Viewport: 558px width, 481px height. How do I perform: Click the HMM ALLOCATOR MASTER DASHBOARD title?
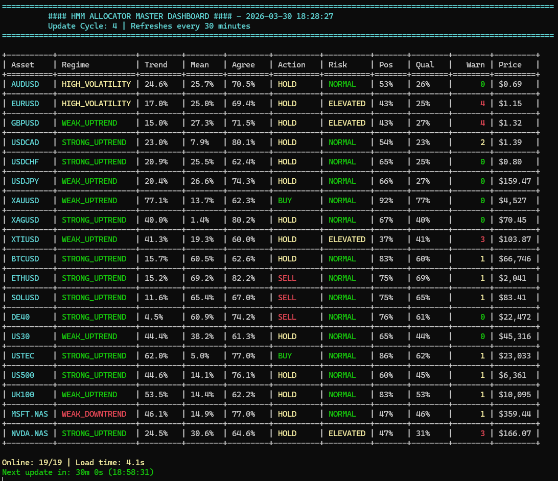coord(140,16)
